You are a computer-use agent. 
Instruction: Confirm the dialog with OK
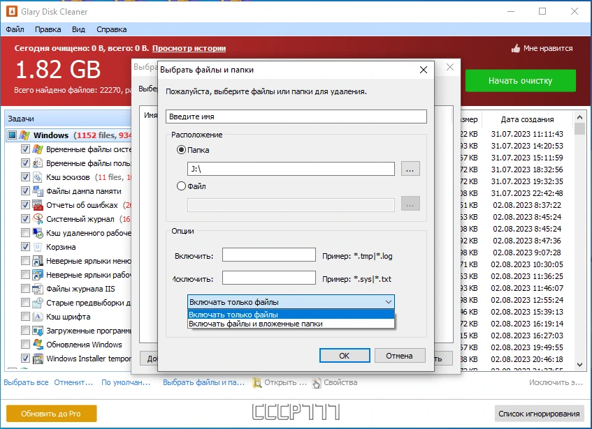click(x=345, y=356)
